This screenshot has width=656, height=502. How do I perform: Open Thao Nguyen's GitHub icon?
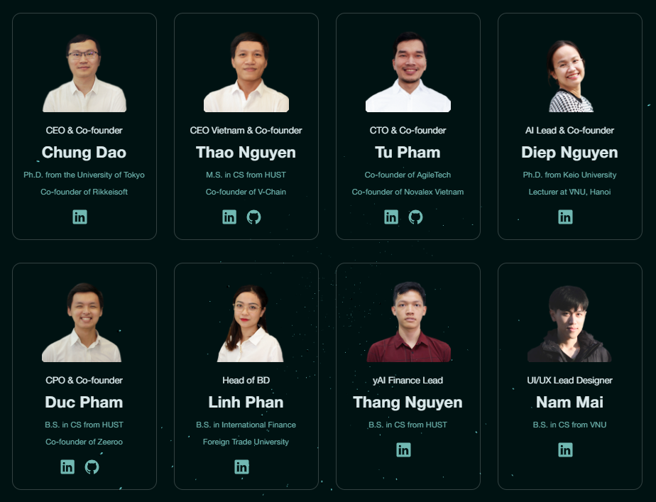pyautogui.click(x=254, y=217)
